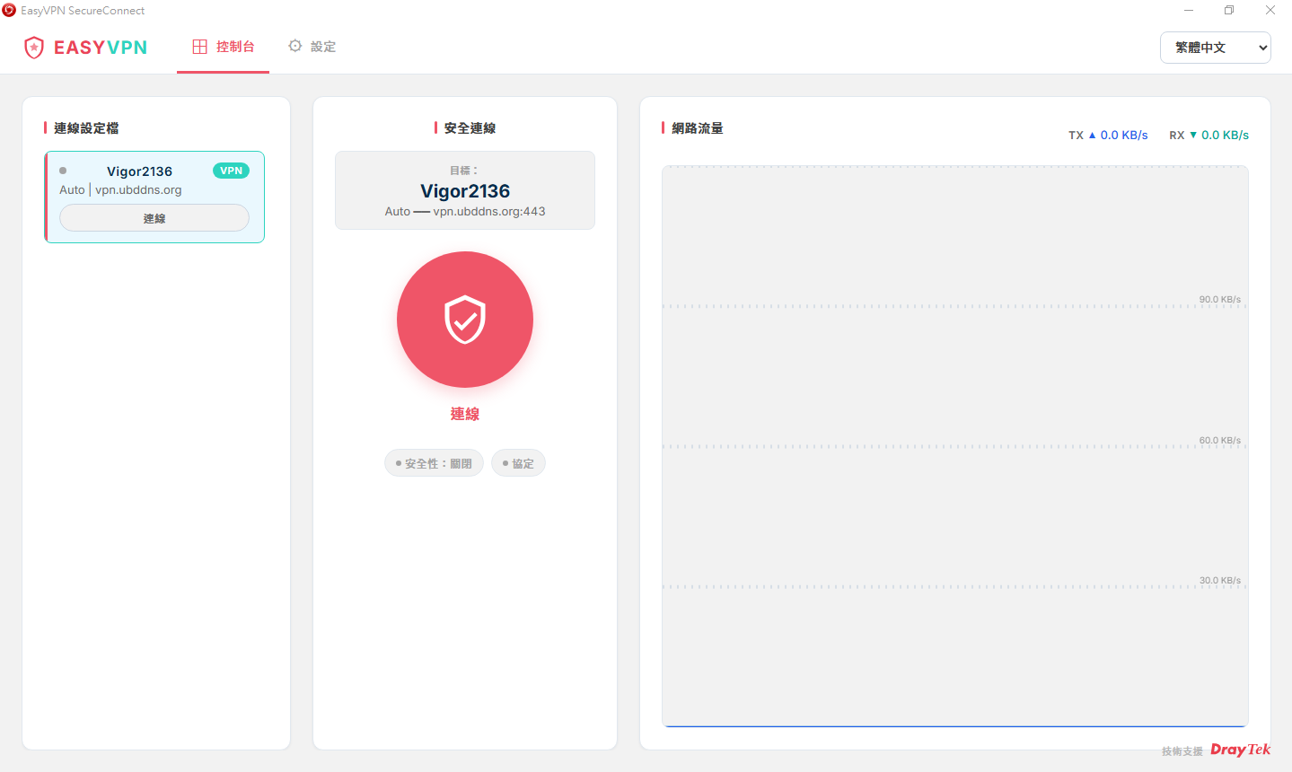The height and width of the screenshot is (772, 1292).
Task: Click the 安全連線 panel heading
Action: 470,128
